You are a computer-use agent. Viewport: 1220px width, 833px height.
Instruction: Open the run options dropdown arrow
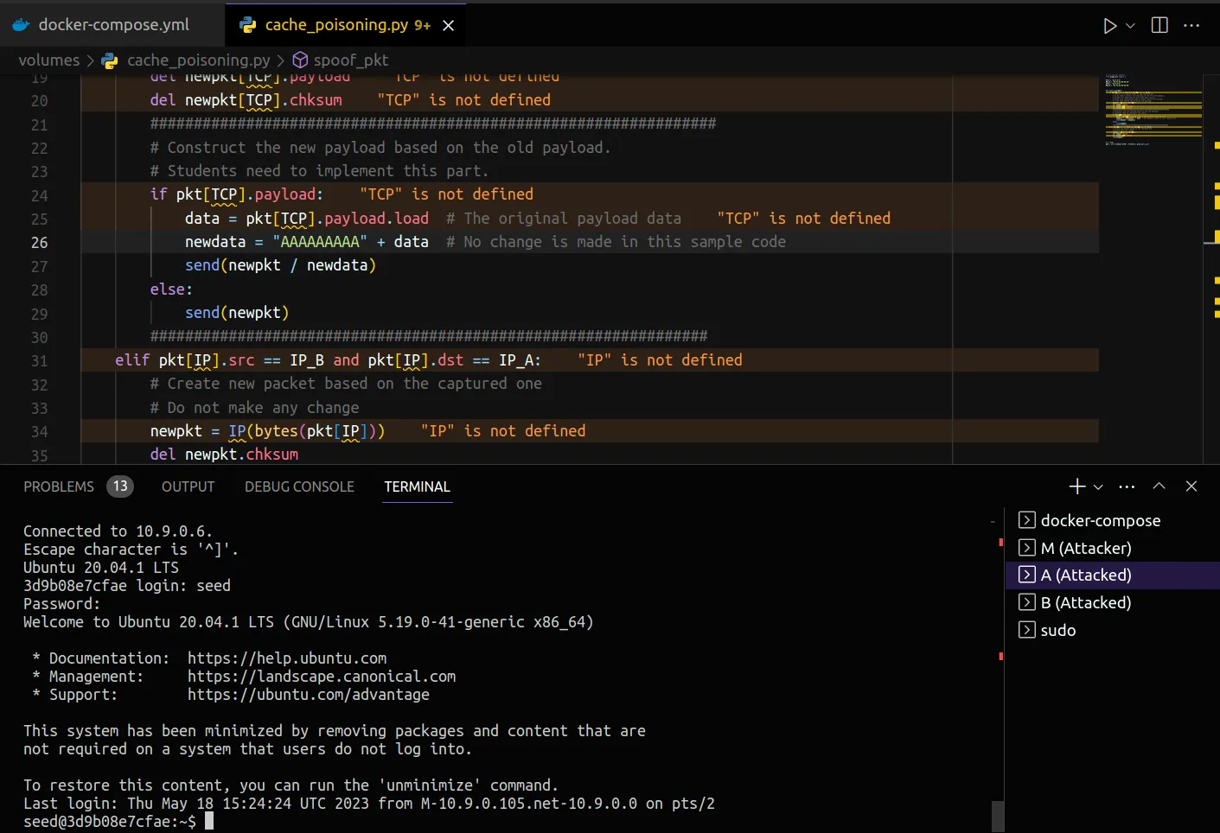tap(1130, 26)
